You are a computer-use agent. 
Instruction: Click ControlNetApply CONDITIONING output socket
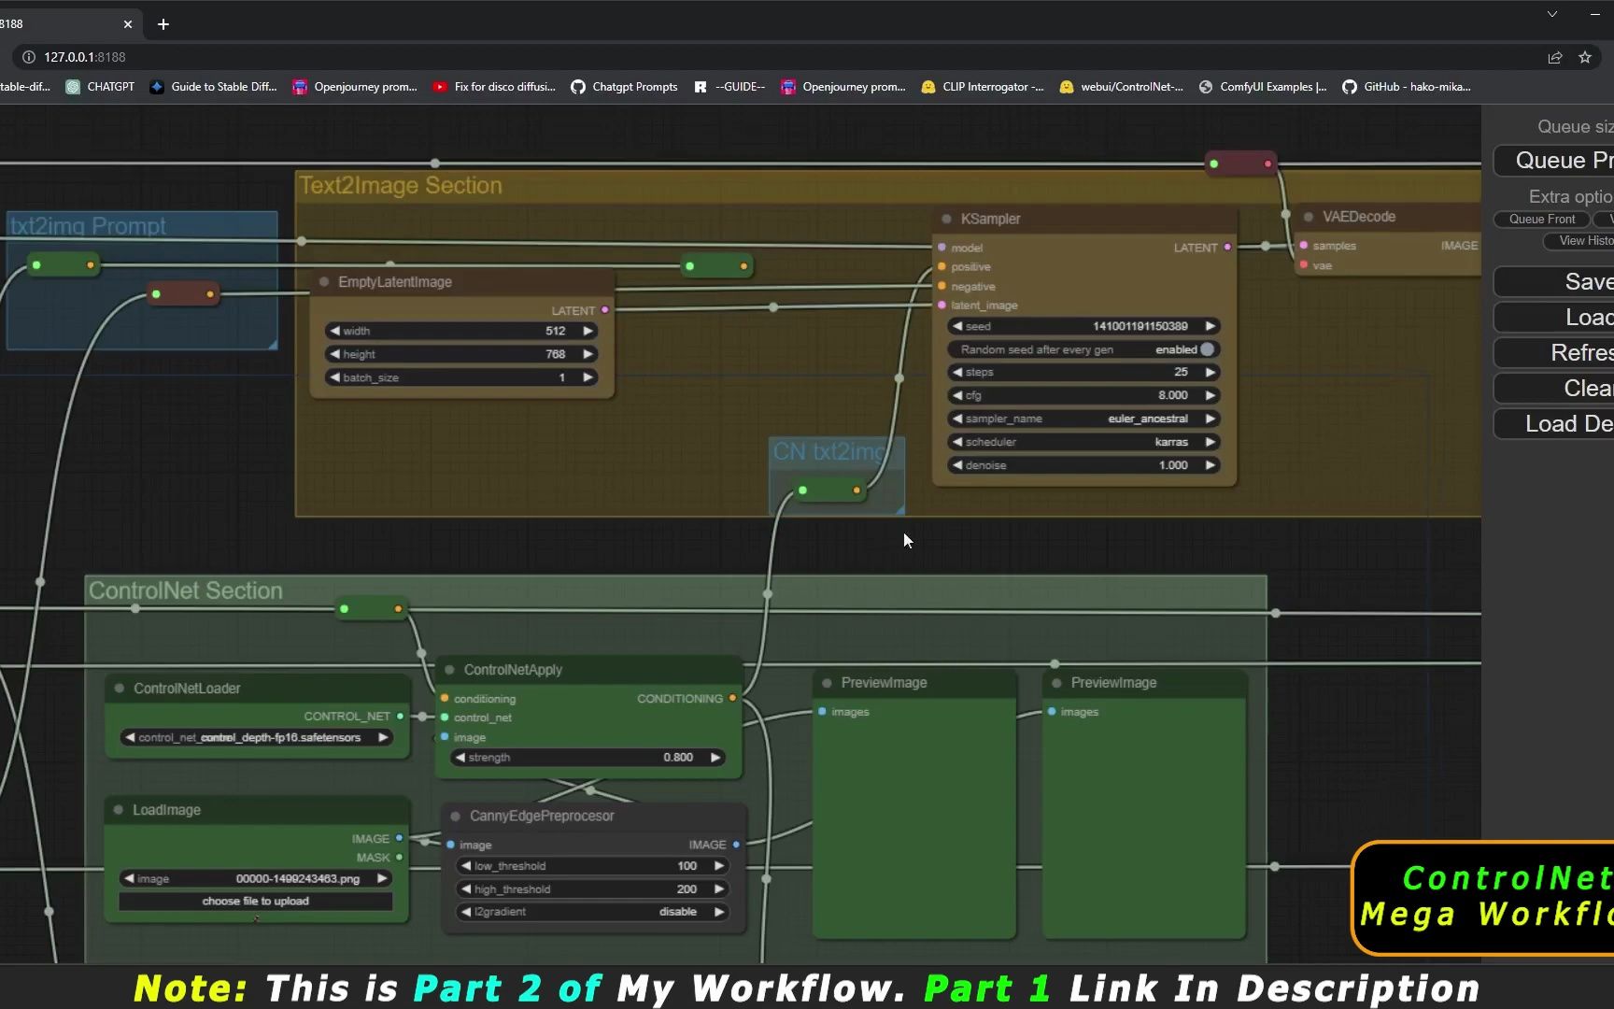pyautogui.click(x=732, y=698)
